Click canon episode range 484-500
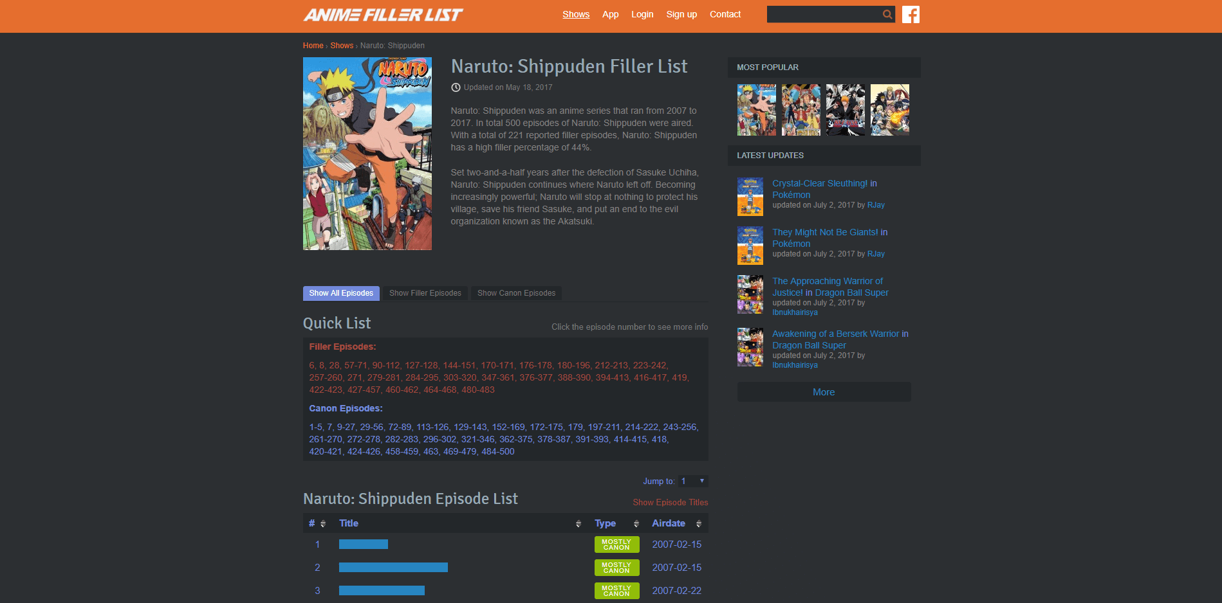This screenshot has height=603, width=1222. [x=498, y=451]
